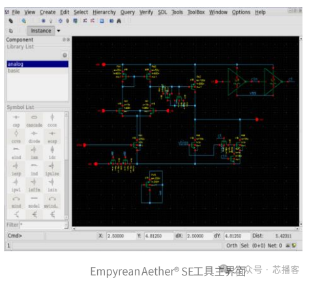The width and height of the screenshot is (309, 282).
Task: Click the gray cylinder toolbar icon
Action: click(x=68, y=21)
